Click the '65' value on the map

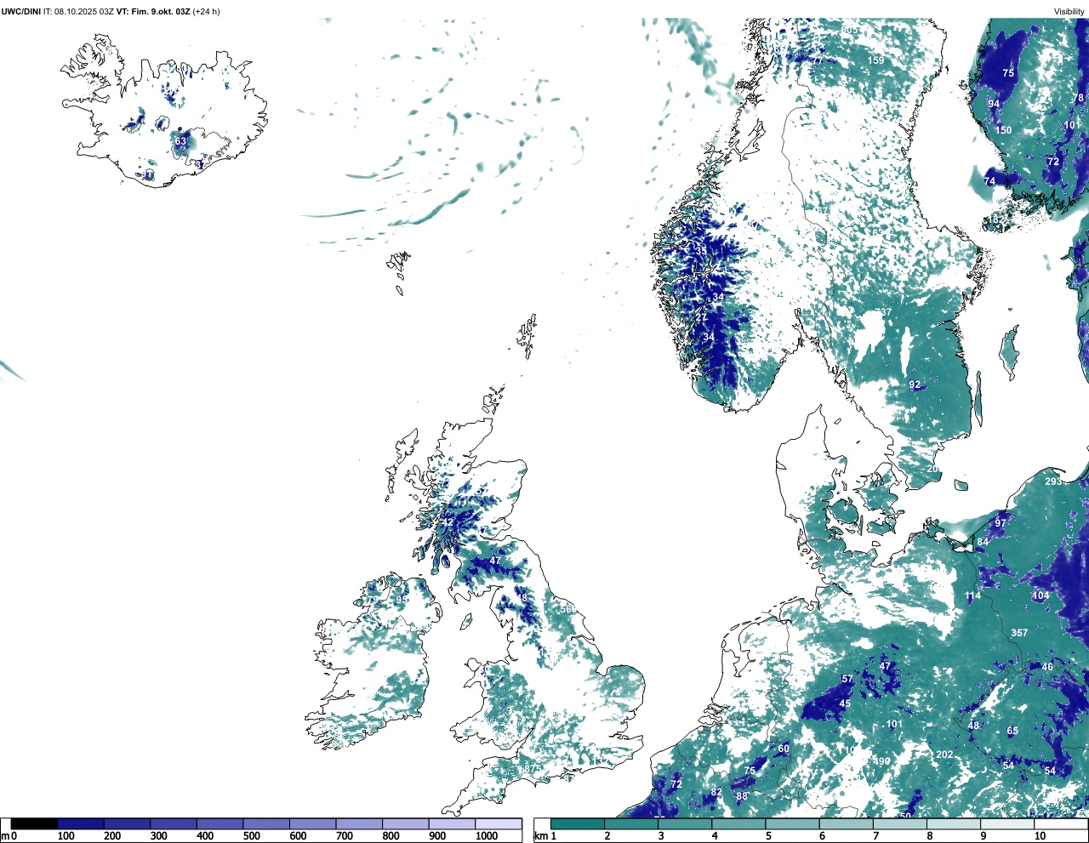point(1012,731)
